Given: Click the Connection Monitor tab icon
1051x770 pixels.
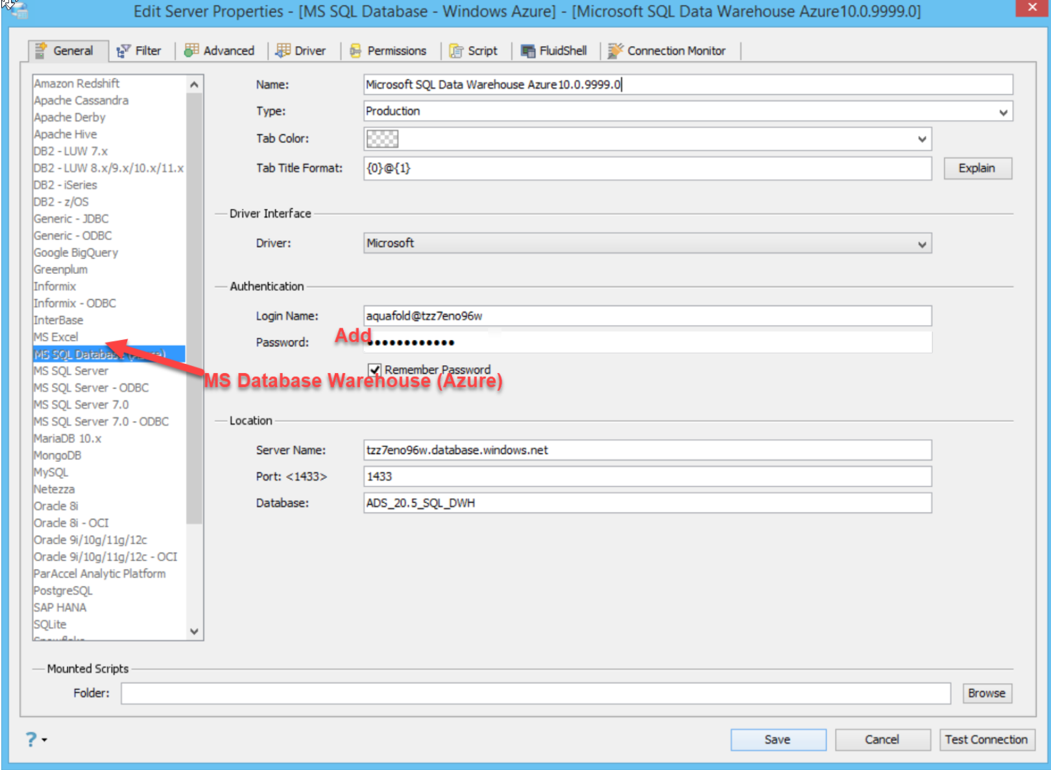Looking at the screenshot, I should (615, 51).
